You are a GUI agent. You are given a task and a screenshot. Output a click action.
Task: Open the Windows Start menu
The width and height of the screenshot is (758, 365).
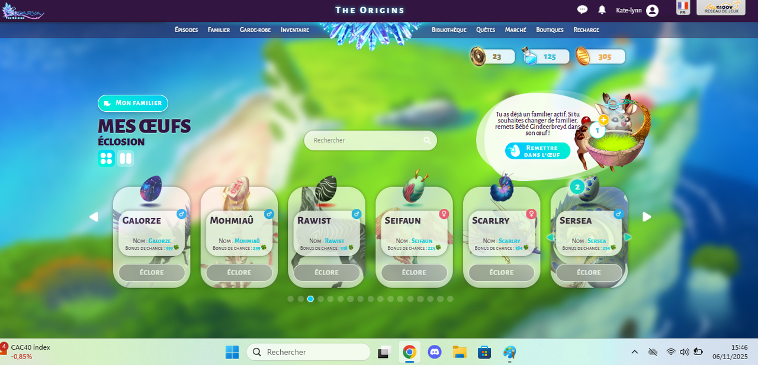232,352
